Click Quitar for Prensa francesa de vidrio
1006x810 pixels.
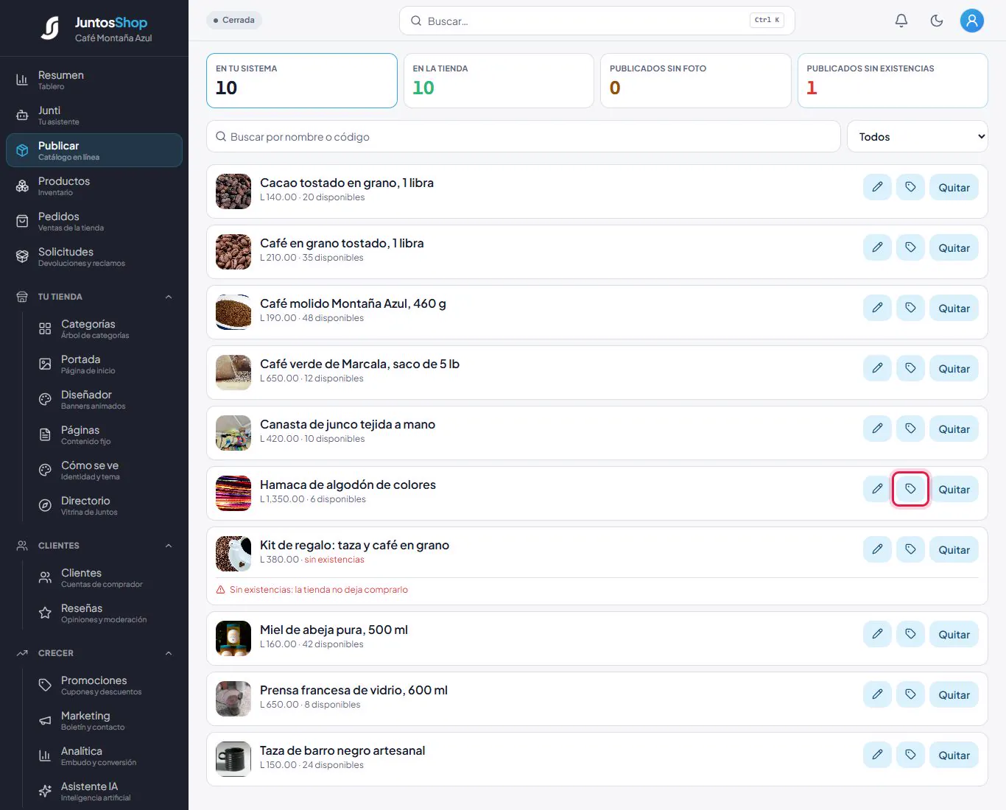tap(954, 694)
